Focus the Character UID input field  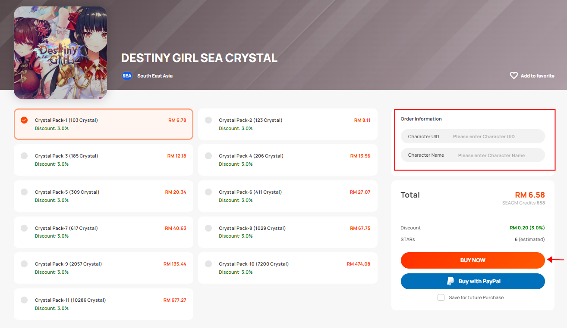472,136
